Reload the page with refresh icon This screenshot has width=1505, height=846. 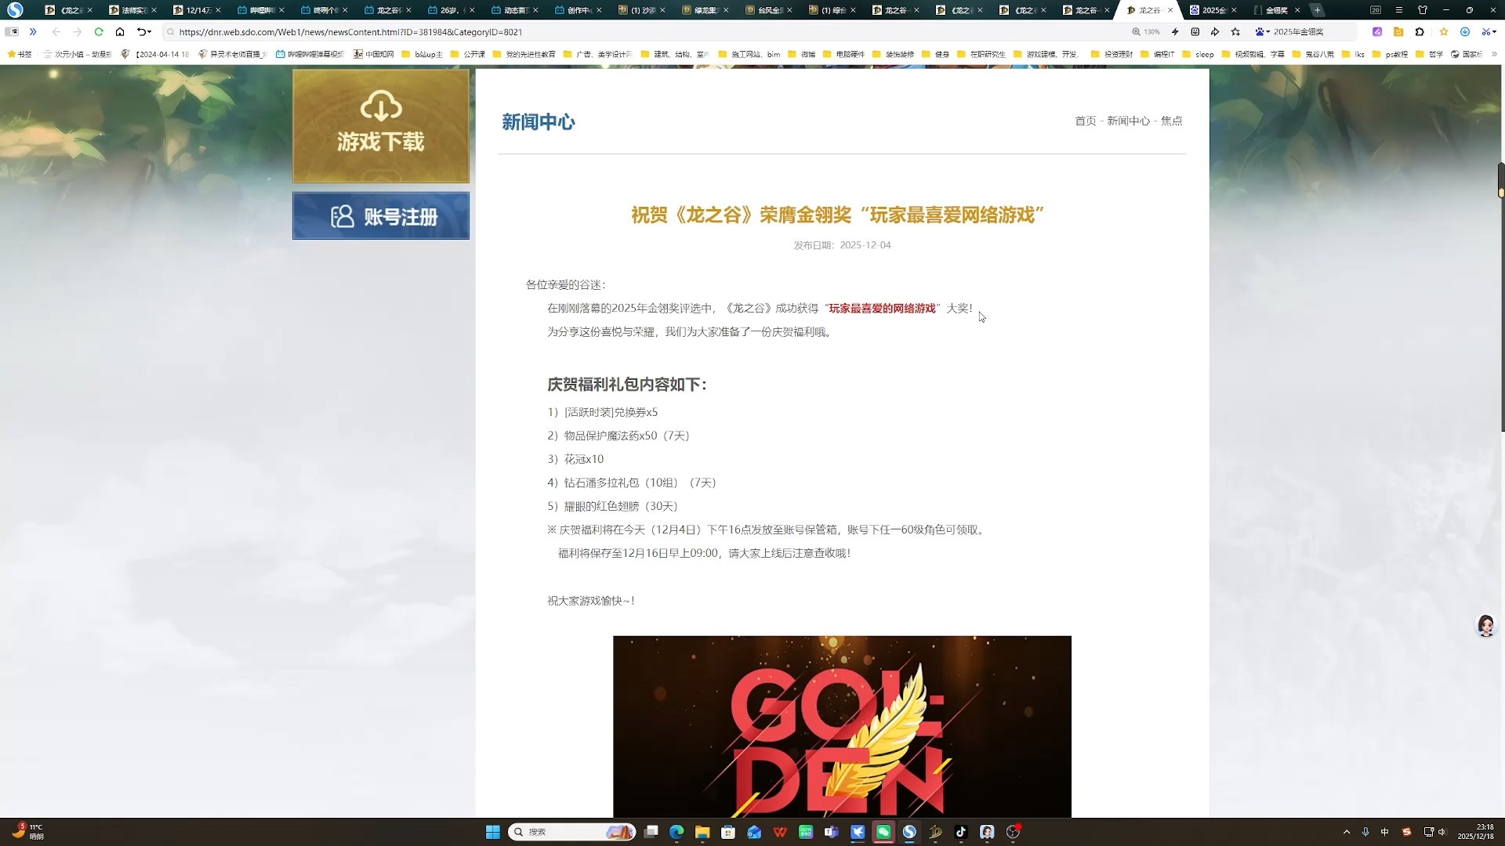[x=99, y=32]
